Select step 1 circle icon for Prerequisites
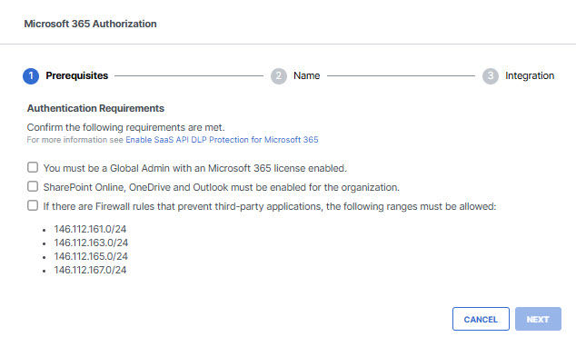576x347 pixels. tap(31, 76)
